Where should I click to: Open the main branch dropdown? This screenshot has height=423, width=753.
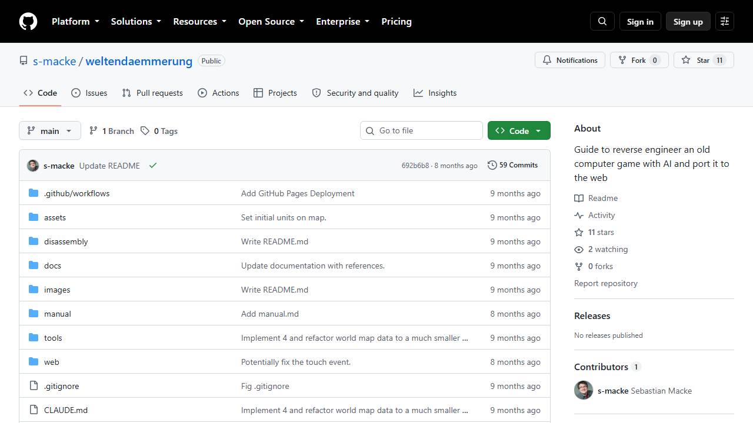click(50, 130)
